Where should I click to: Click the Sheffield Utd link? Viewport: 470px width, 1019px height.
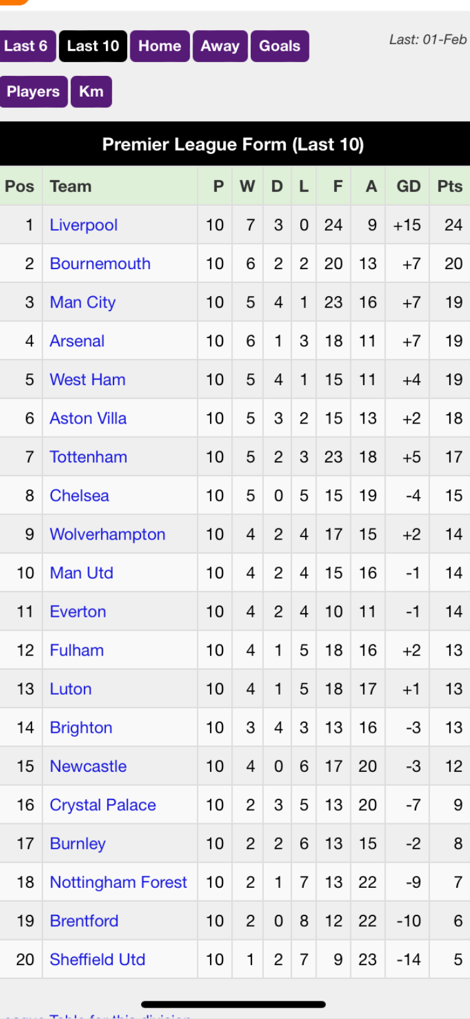click(98, 959)
